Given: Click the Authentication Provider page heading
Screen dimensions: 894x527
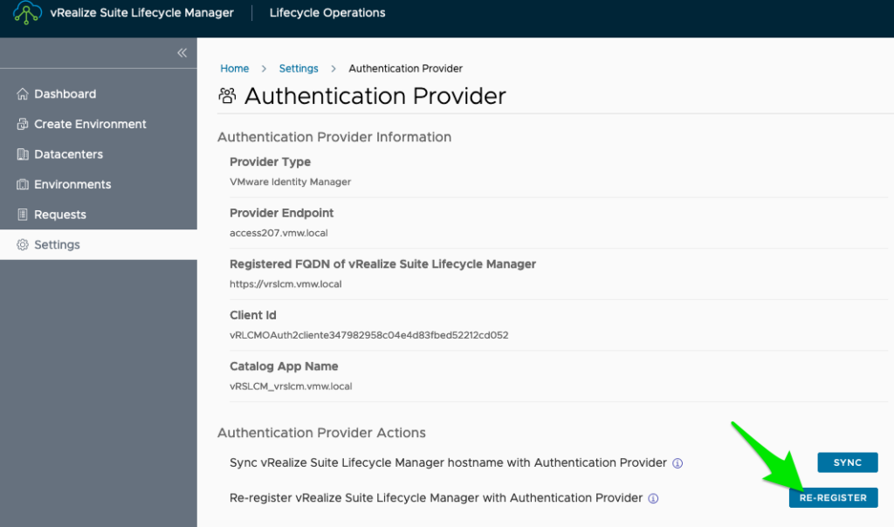Looking at the screenshot, I should click(375, 96).
